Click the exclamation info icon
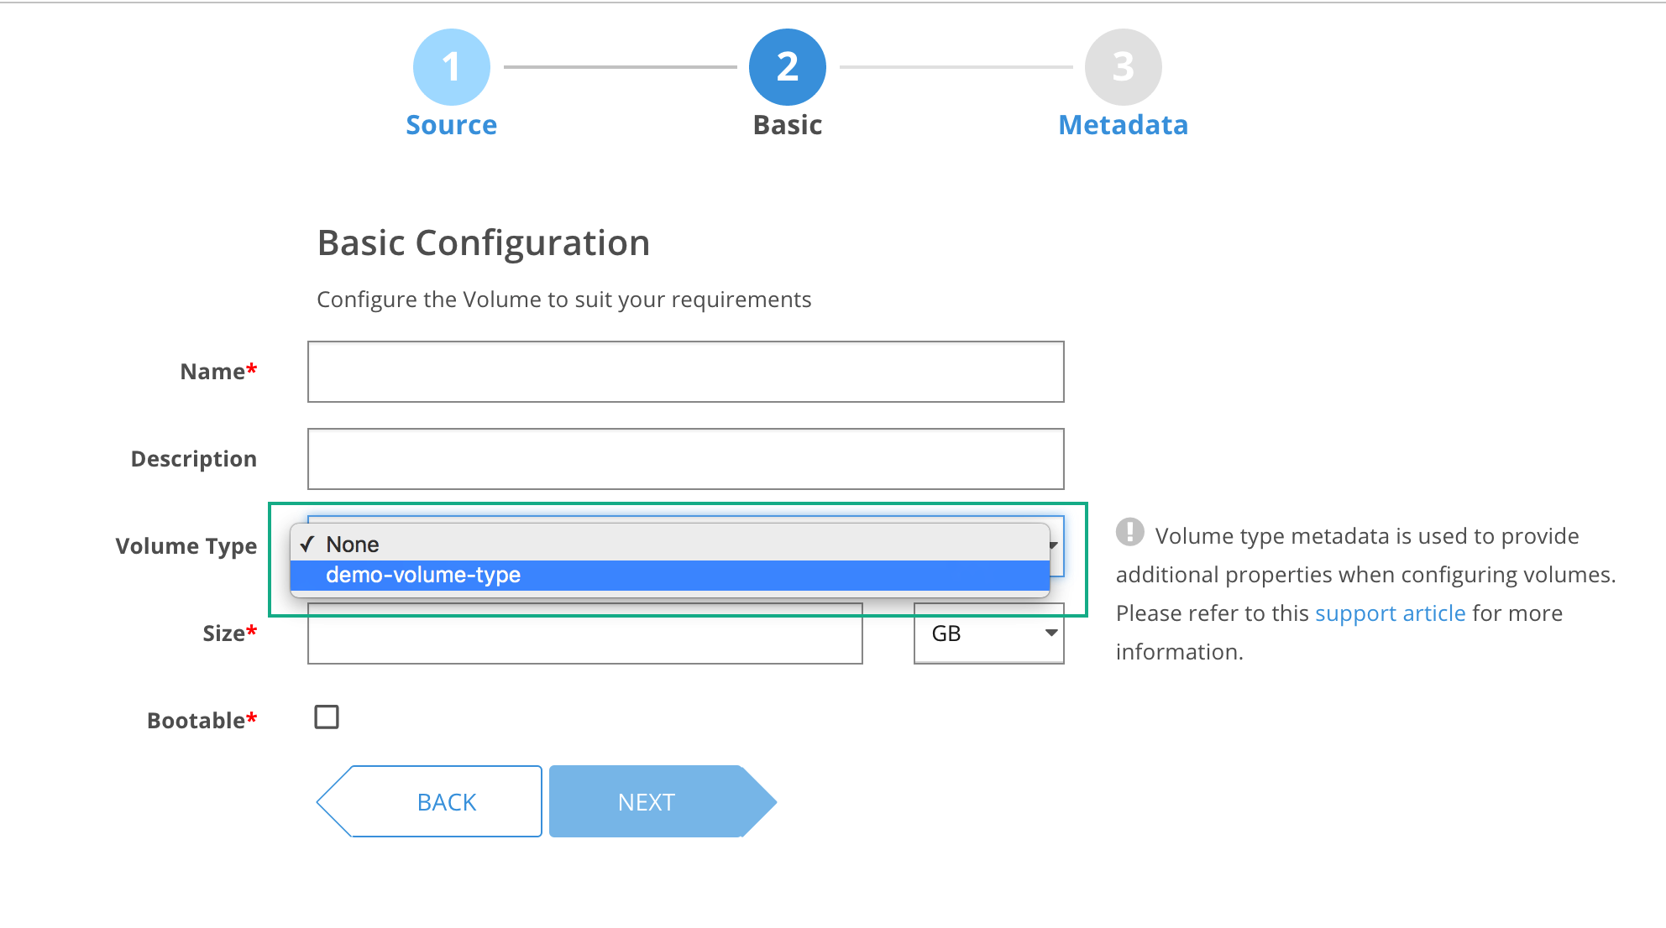The image size is (1666, 928). click(1130, 532)
